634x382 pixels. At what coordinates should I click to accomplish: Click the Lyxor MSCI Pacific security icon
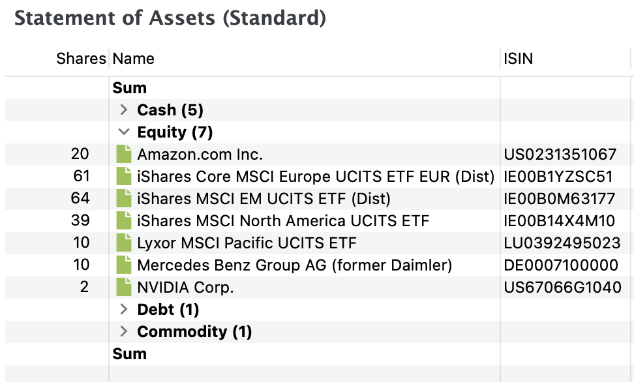pyautogui.click(x=124, y=243)
